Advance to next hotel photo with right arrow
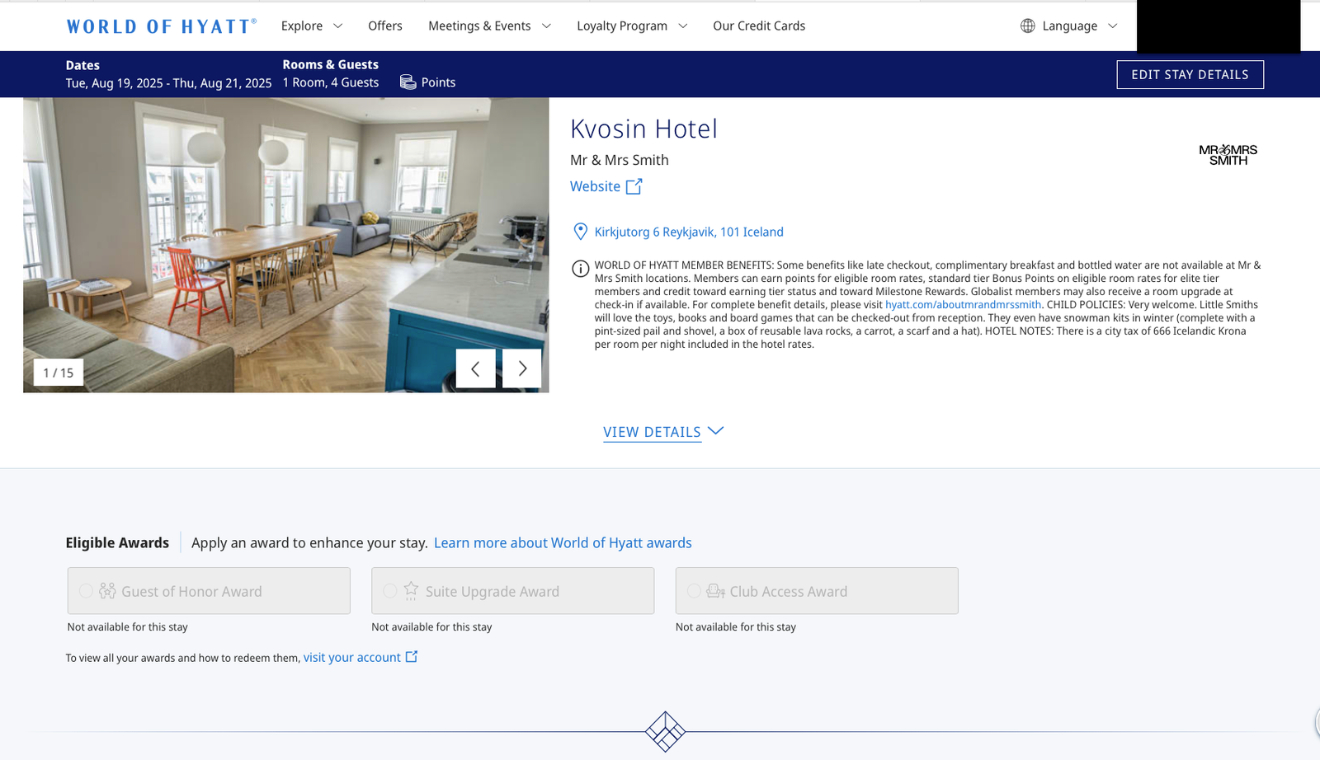1320x760 pixels. (x=521, y=368)
